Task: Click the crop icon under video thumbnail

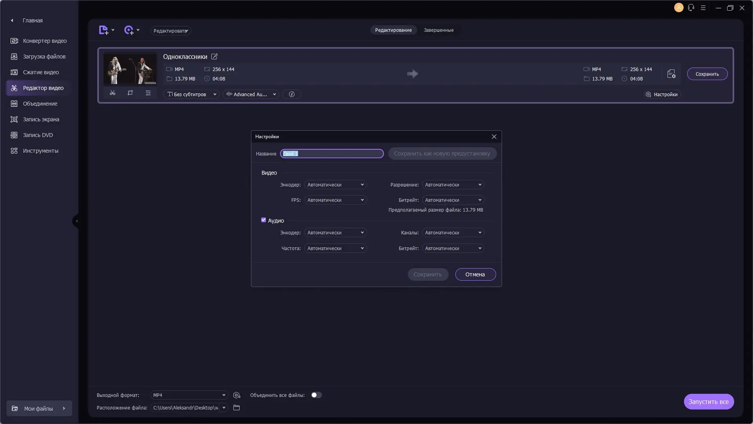Action: click(130, 93)
